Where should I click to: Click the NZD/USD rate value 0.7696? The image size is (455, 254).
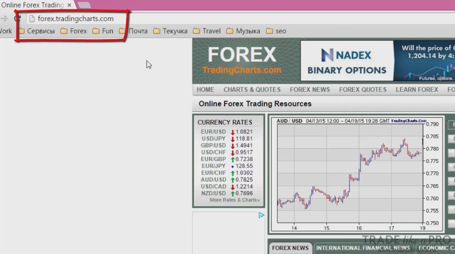(x=244, y=193)
